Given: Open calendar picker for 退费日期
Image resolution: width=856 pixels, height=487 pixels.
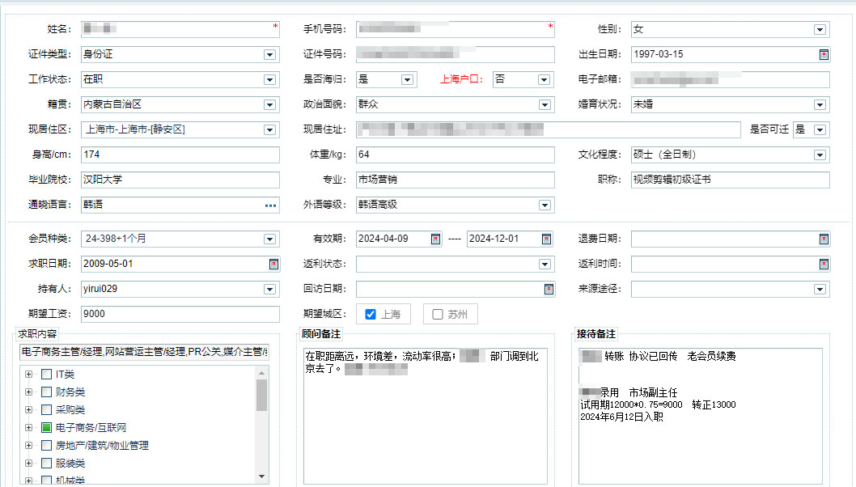Looking at the screenshot, I should pos(824,239).
